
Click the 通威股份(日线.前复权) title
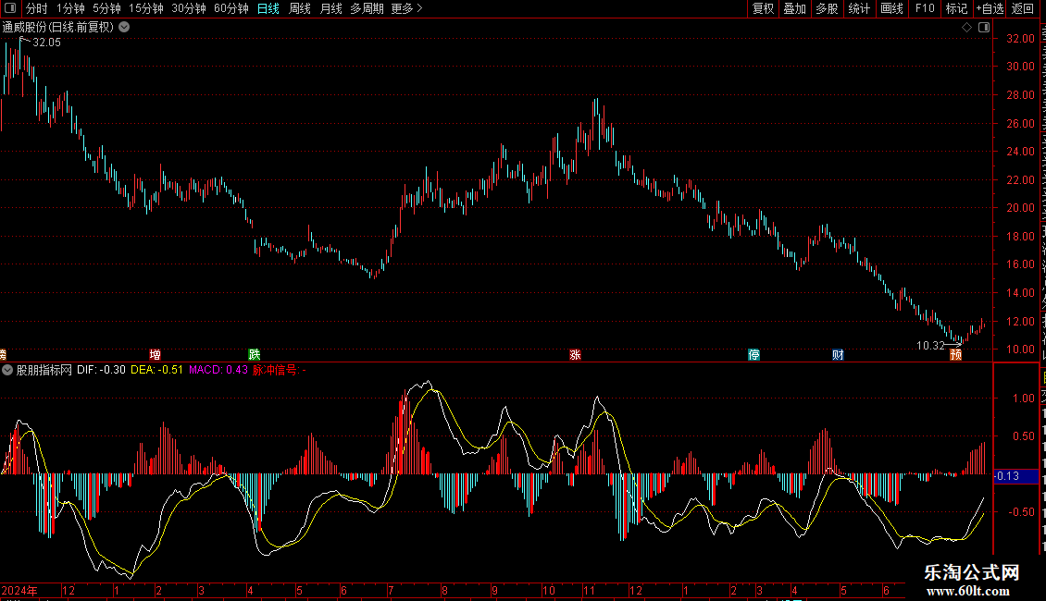(x=58, y=27)
